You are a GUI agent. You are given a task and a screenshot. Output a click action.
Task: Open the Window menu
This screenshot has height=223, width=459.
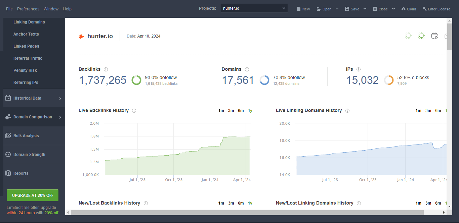[51, 9]
